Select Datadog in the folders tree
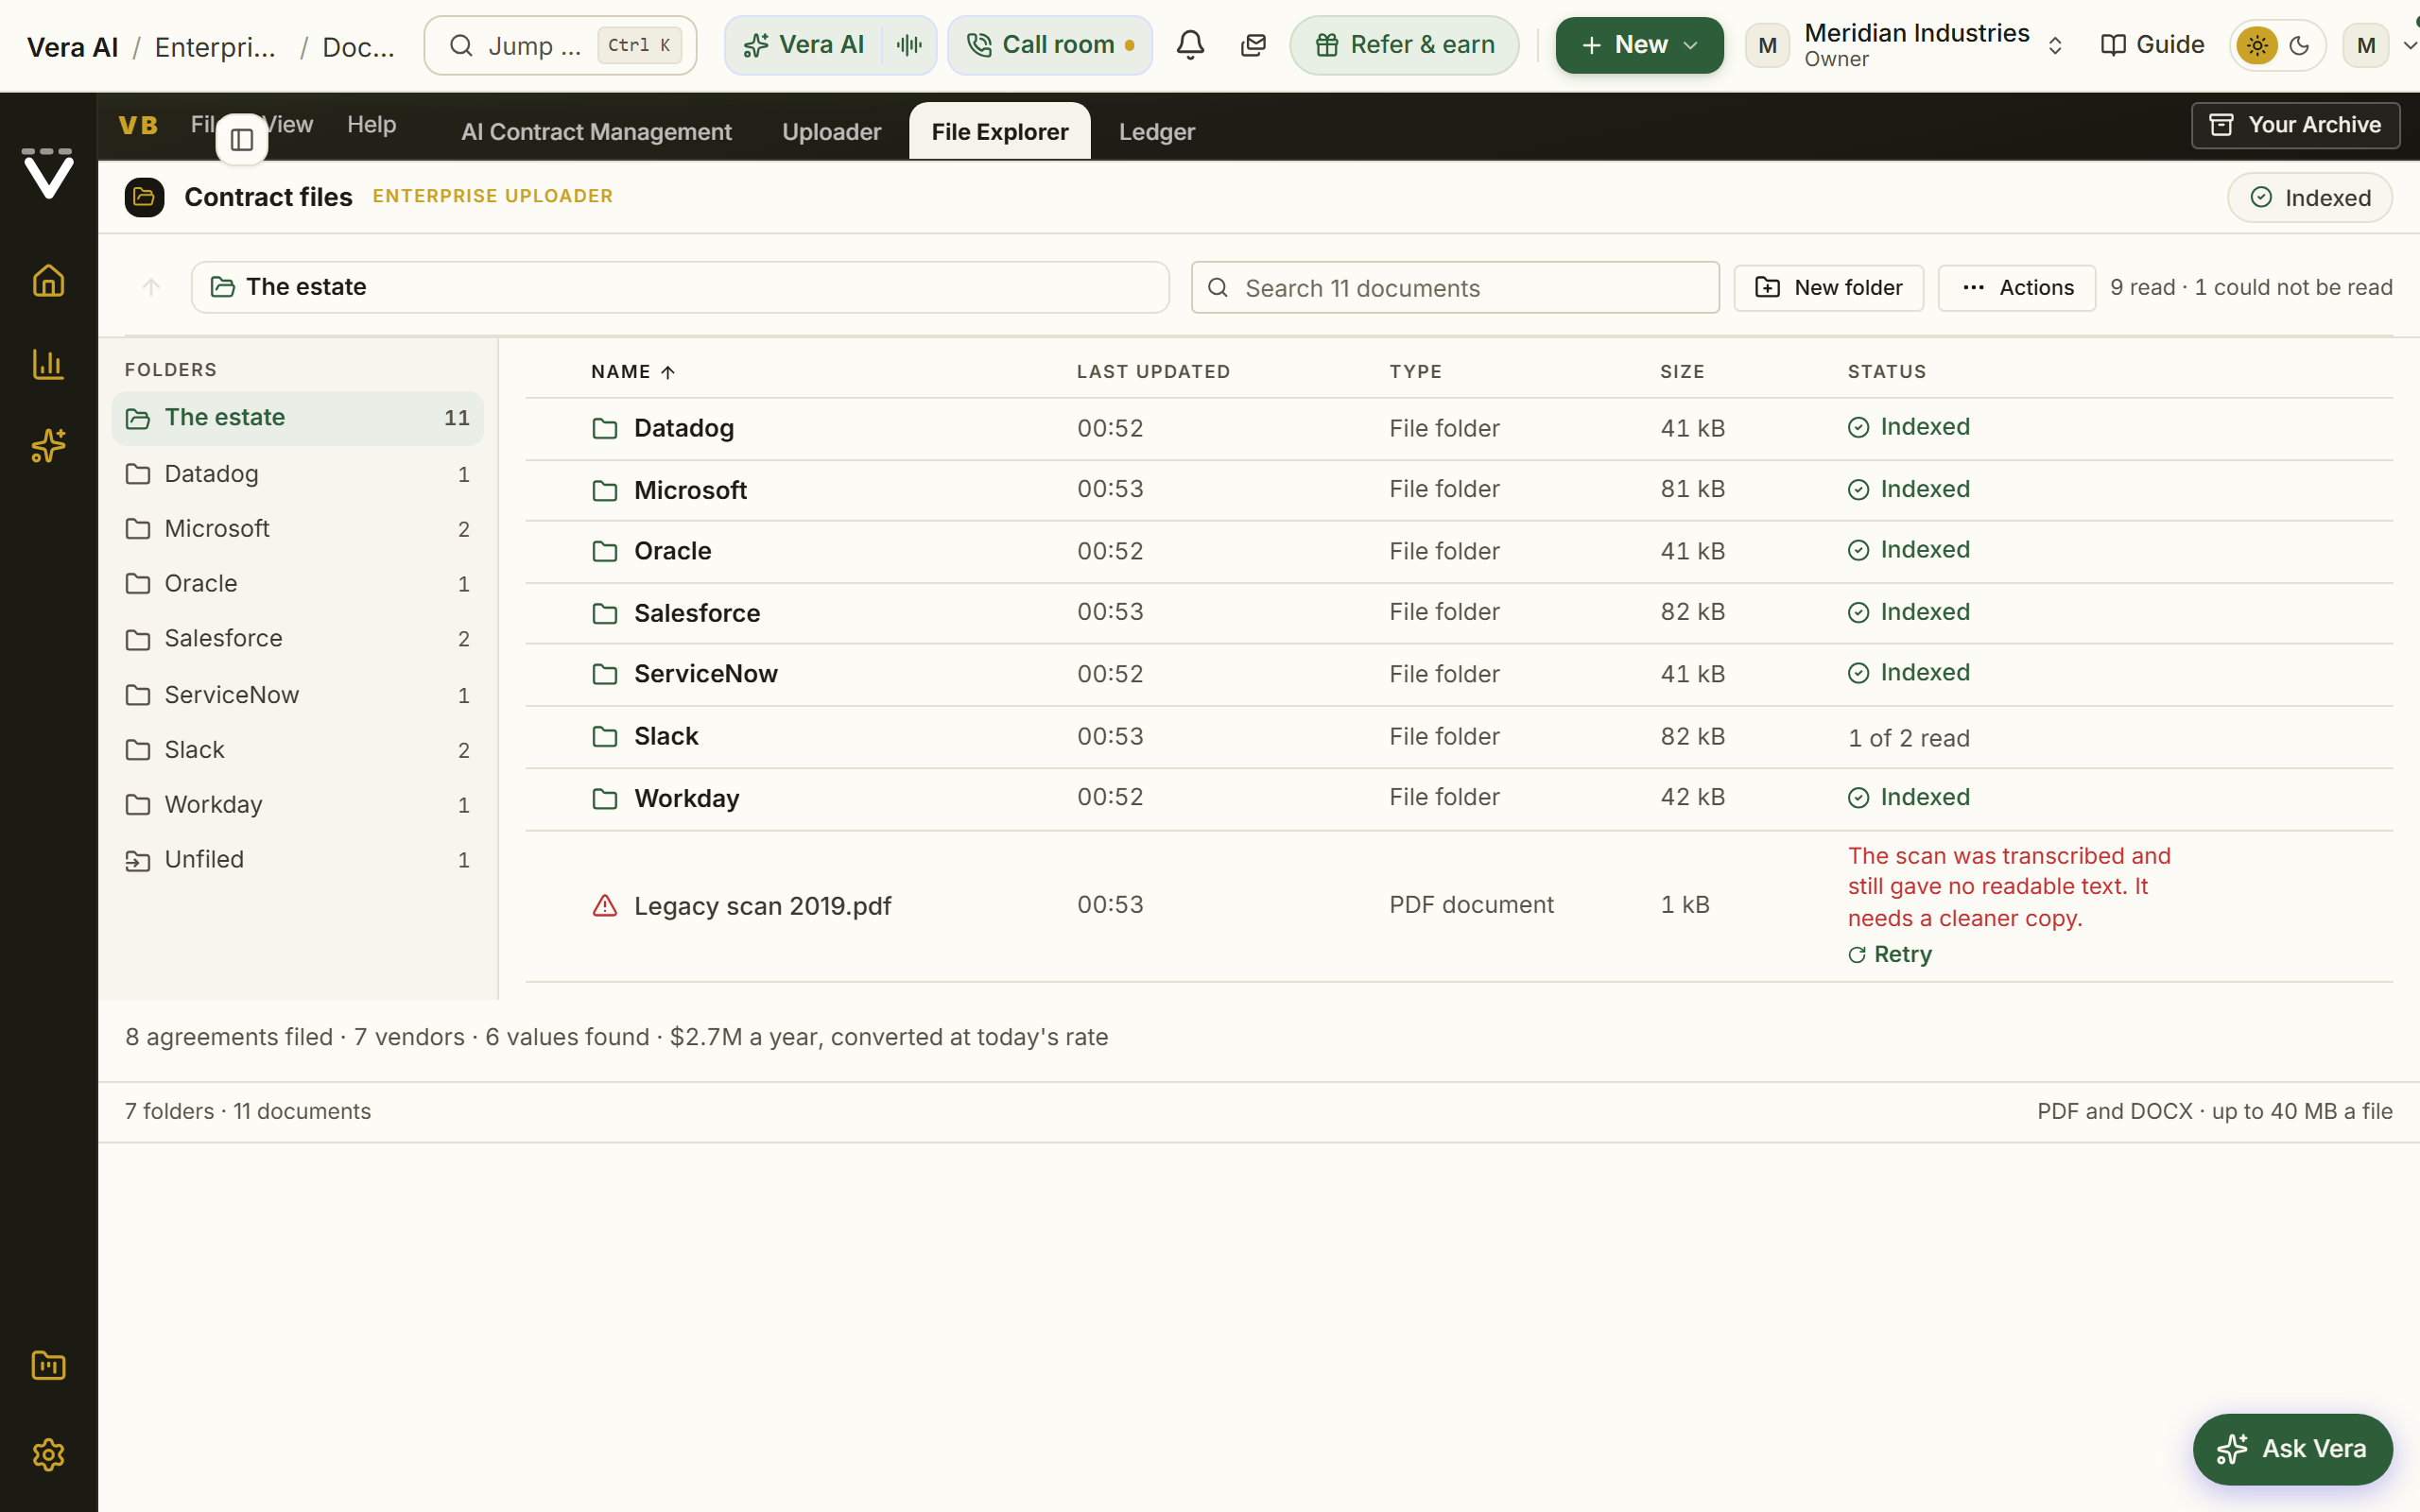This screenshot has height=1512, width=2420. point(297,474)
